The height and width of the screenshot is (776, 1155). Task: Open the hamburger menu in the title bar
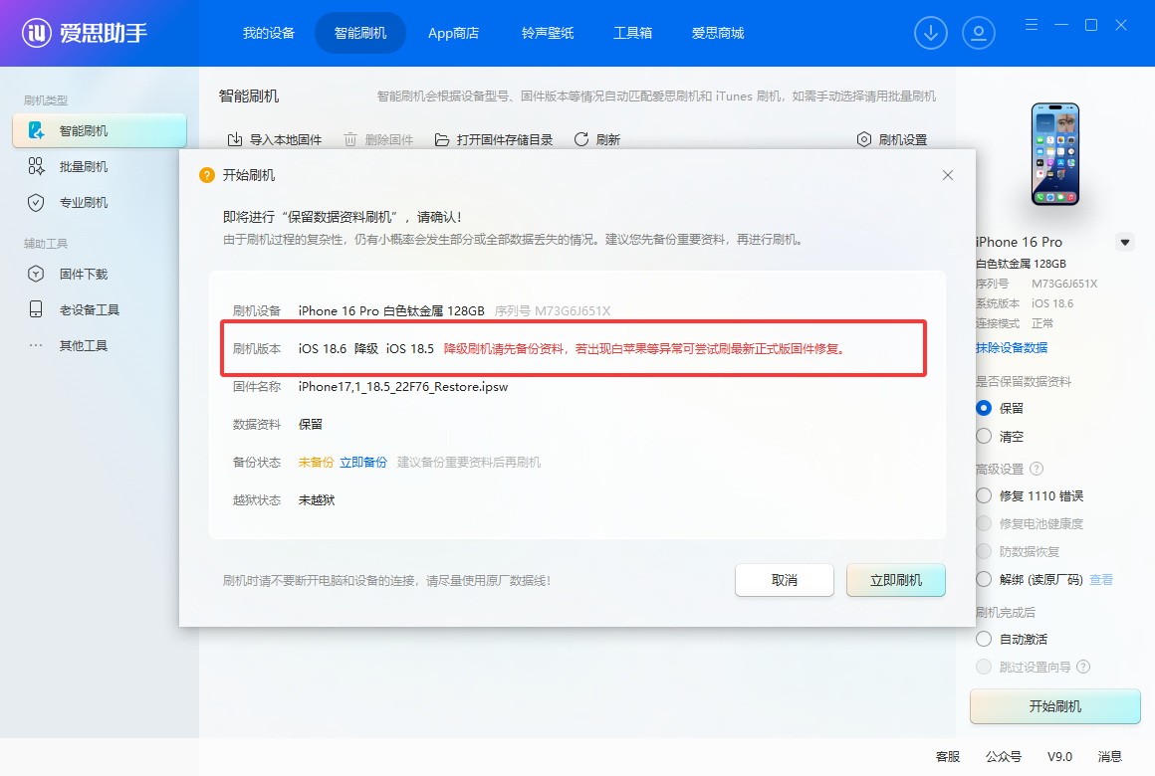click(x=1031, y=25)
